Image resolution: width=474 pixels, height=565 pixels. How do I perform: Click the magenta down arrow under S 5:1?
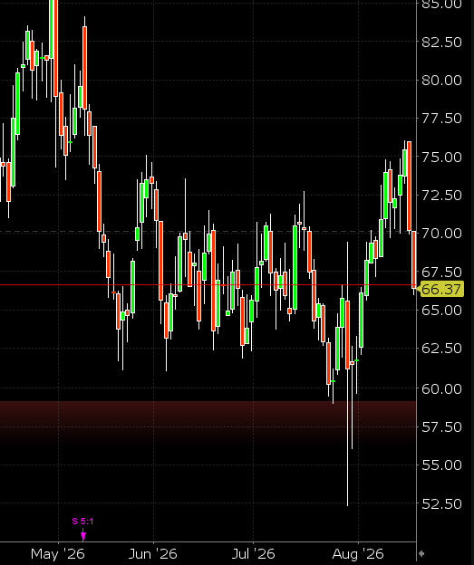83,535
